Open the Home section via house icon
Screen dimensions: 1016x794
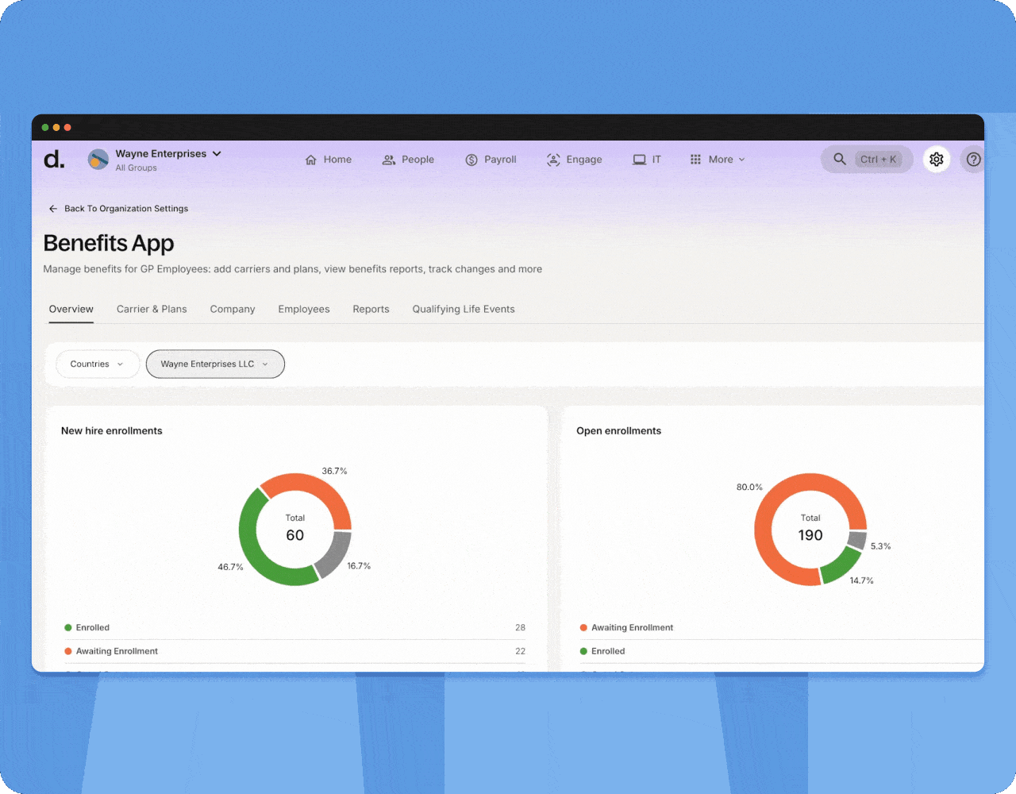[311, 159]
